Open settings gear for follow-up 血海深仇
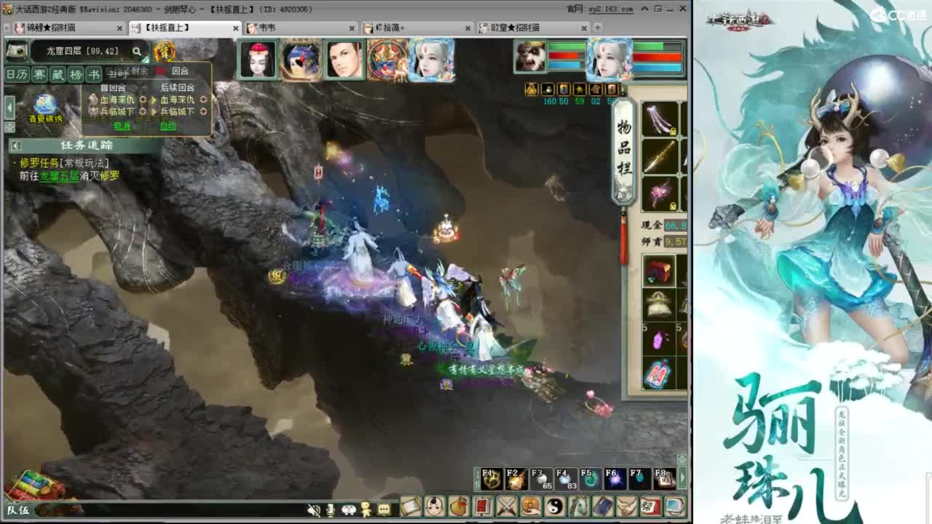Viewport: 932px width, 524px height. (x=203, y=100)
